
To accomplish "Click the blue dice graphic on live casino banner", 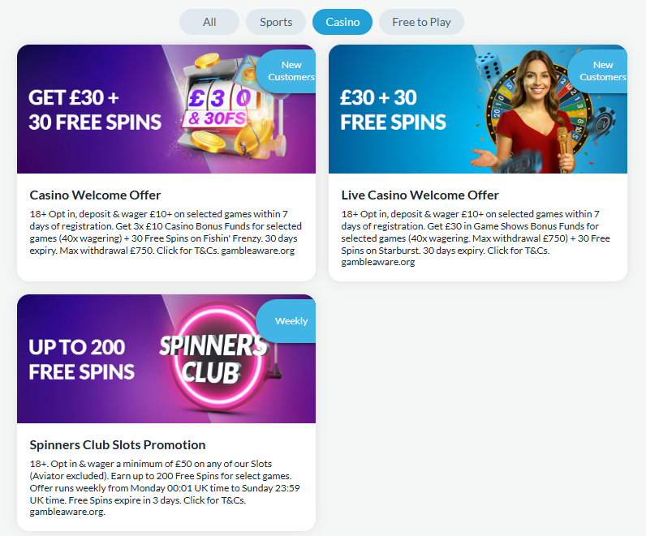I will tap(489, 66).
